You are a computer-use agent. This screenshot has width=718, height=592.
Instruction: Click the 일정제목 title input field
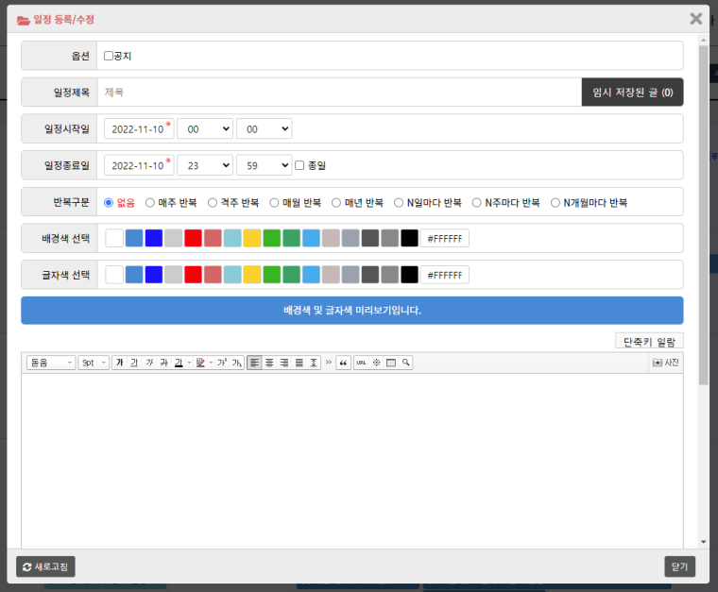coord(340,93)
